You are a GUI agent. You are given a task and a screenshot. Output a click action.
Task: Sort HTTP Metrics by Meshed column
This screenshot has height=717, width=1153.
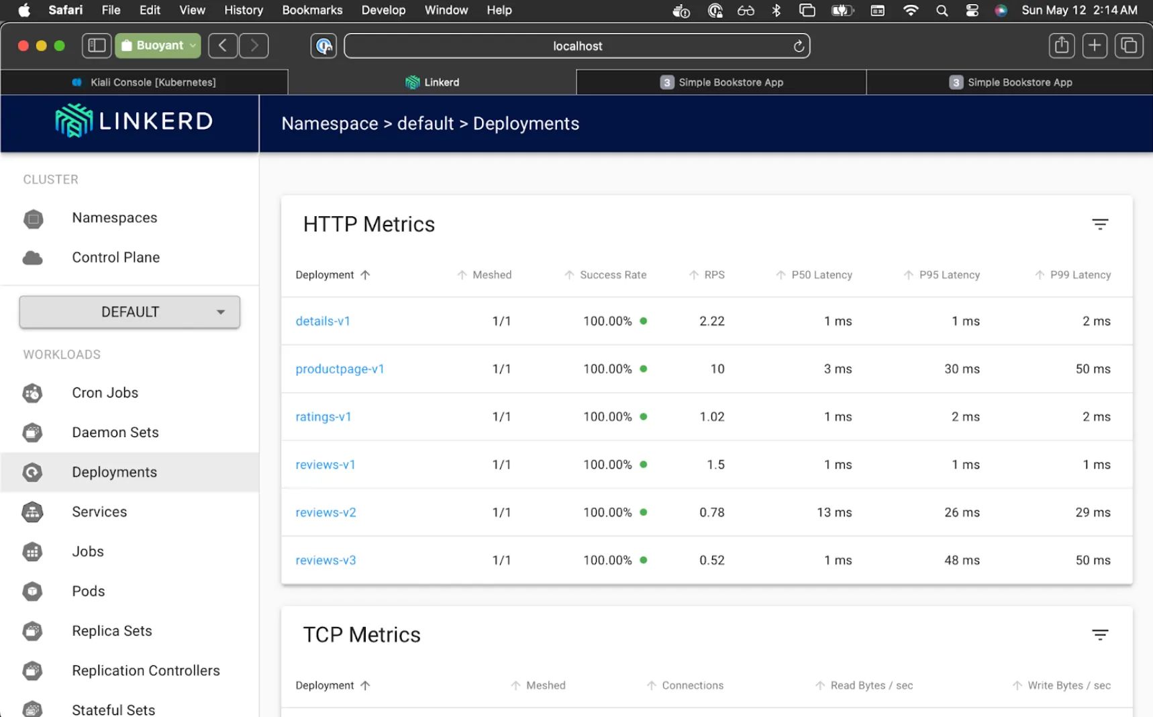[x=484, y=275]
